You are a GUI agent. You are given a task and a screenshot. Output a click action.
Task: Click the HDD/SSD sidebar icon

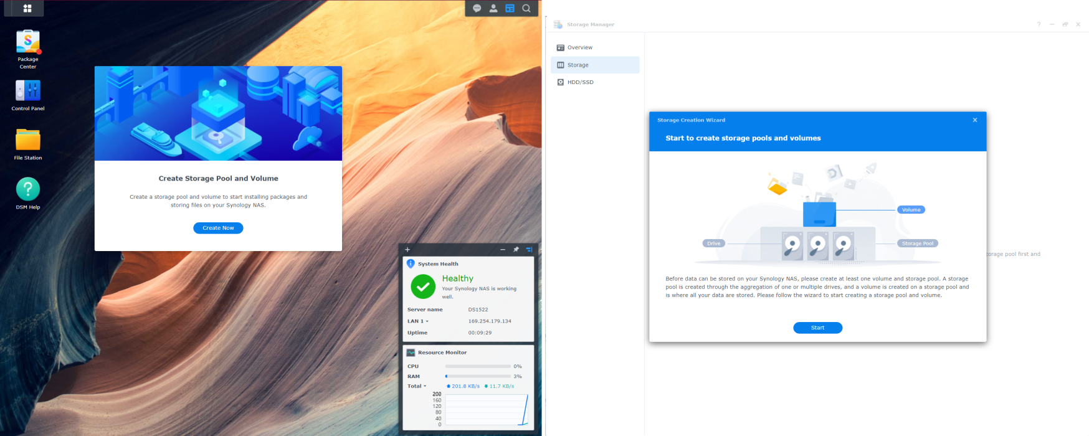(x=560, y=82)
